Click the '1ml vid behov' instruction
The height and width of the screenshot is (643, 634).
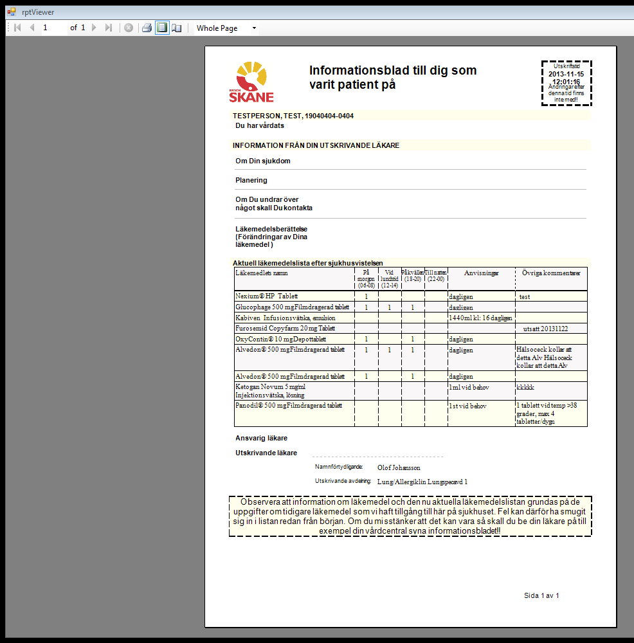click(x=469, y=388)
